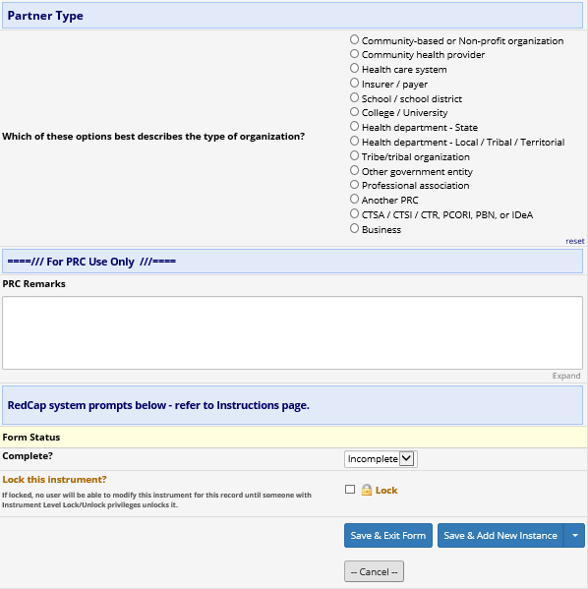Open the Complete? status dropdown
This screenshot has width=588, height=589.
tap(381, 459)
